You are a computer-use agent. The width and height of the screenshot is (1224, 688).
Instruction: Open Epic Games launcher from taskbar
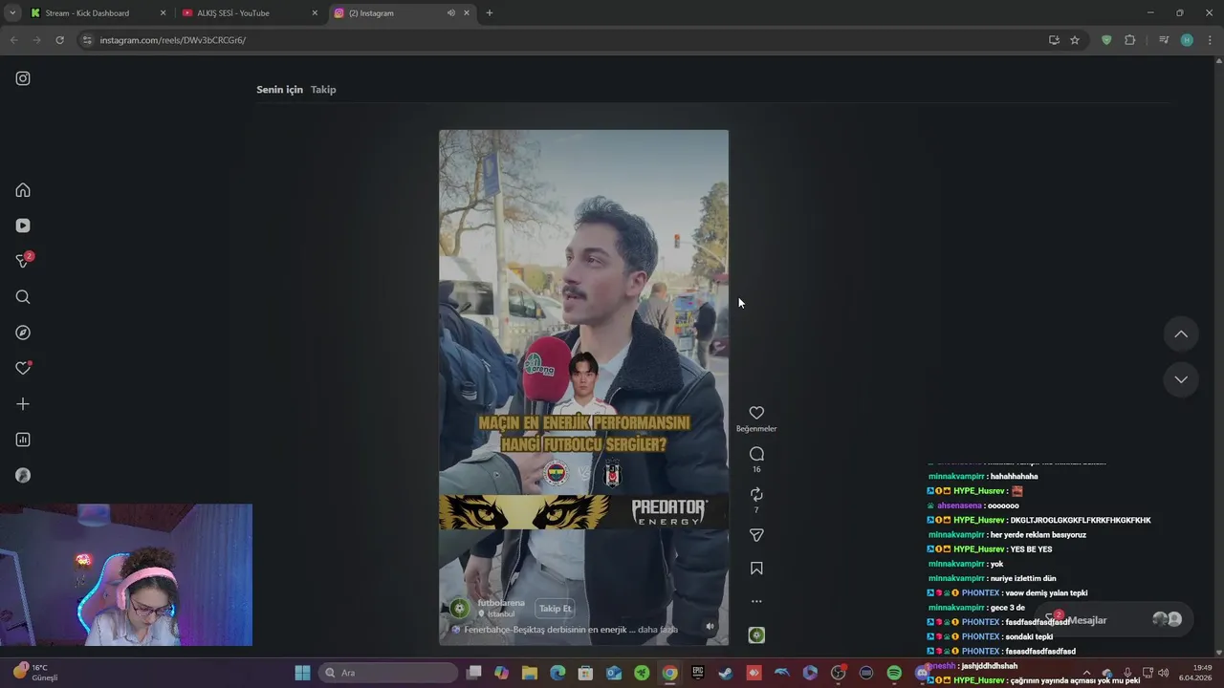(x=698, y=673)
